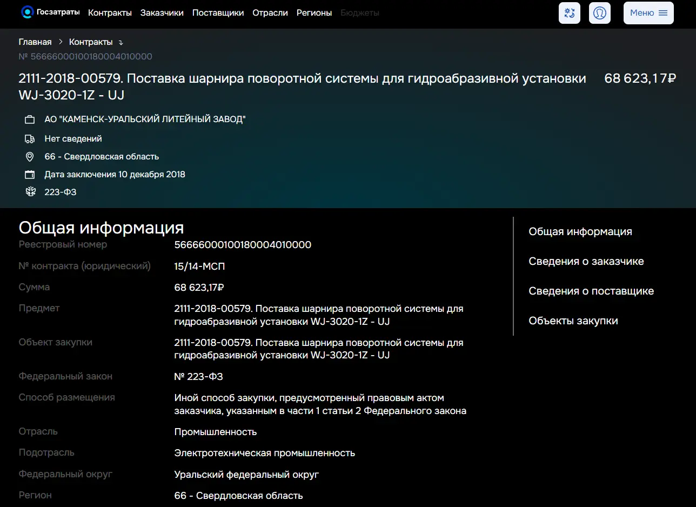The image size is (696, 507).
Task: Click the Регион label
Action: click(x=36, y=495)
